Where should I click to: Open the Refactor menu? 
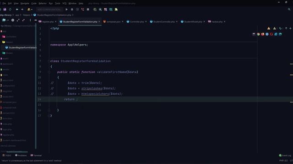click(43, 3)
